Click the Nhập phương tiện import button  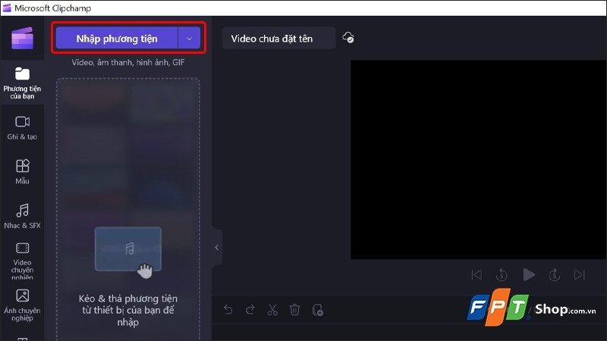(117, 39)
